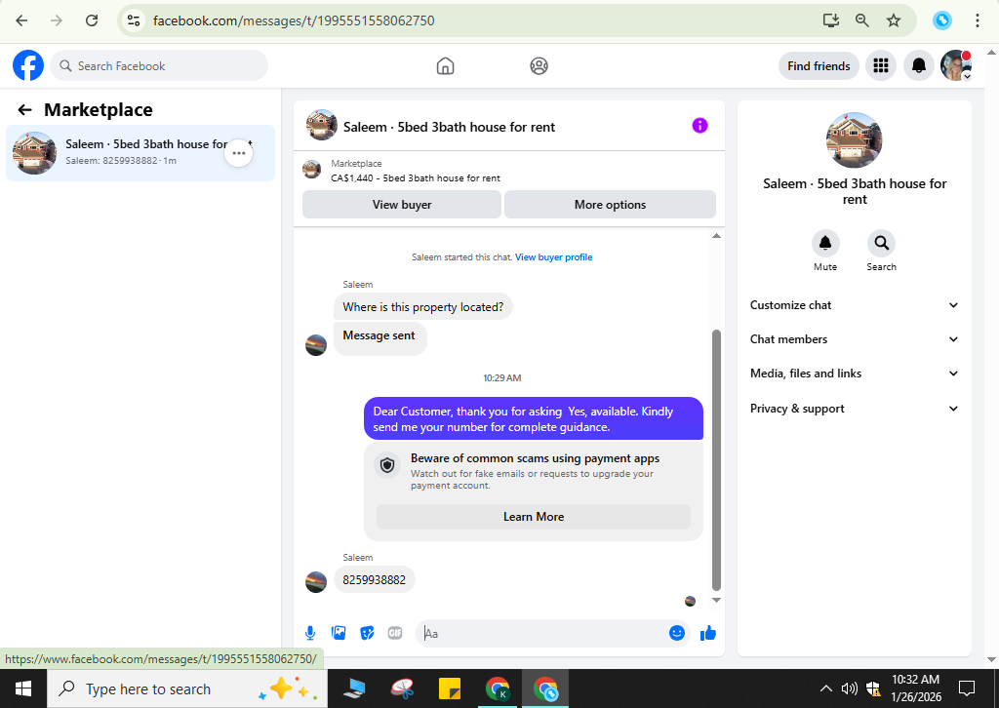Open Windows notification center icon
Screen dimensions: 999x708
(967, 688)
